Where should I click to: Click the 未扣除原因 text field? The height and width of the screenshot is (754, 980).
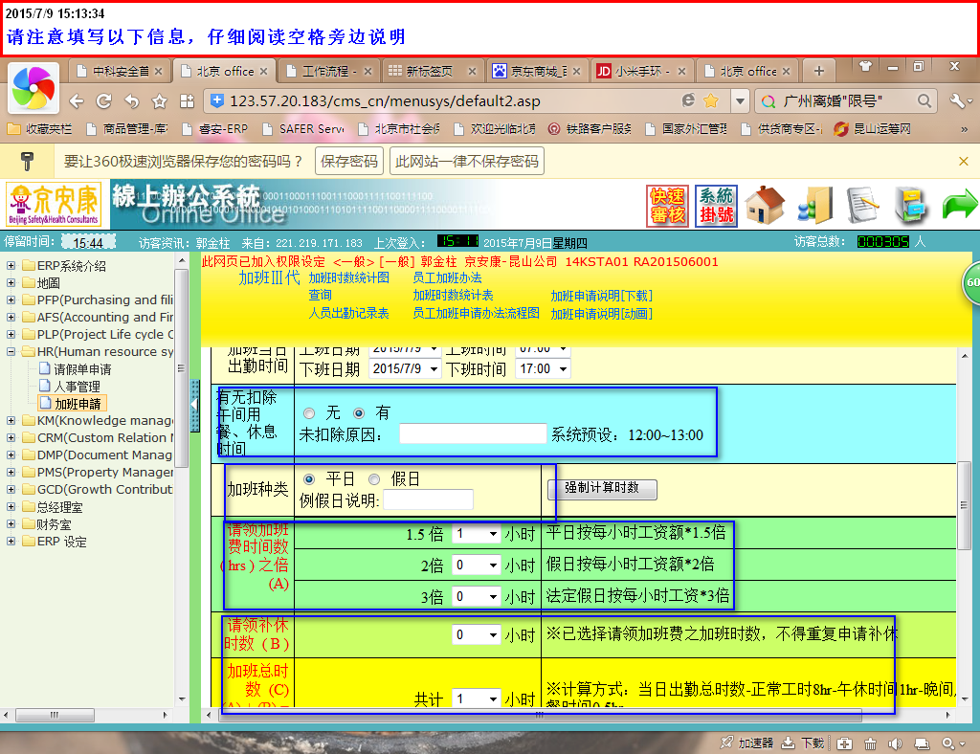473,434
